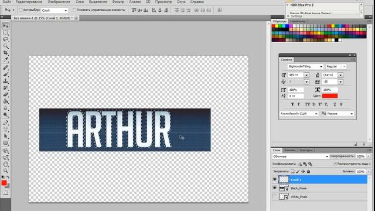
Task: Edit the vertical scale 100% field
Action: pyautogui.click(x=295, y=90)
